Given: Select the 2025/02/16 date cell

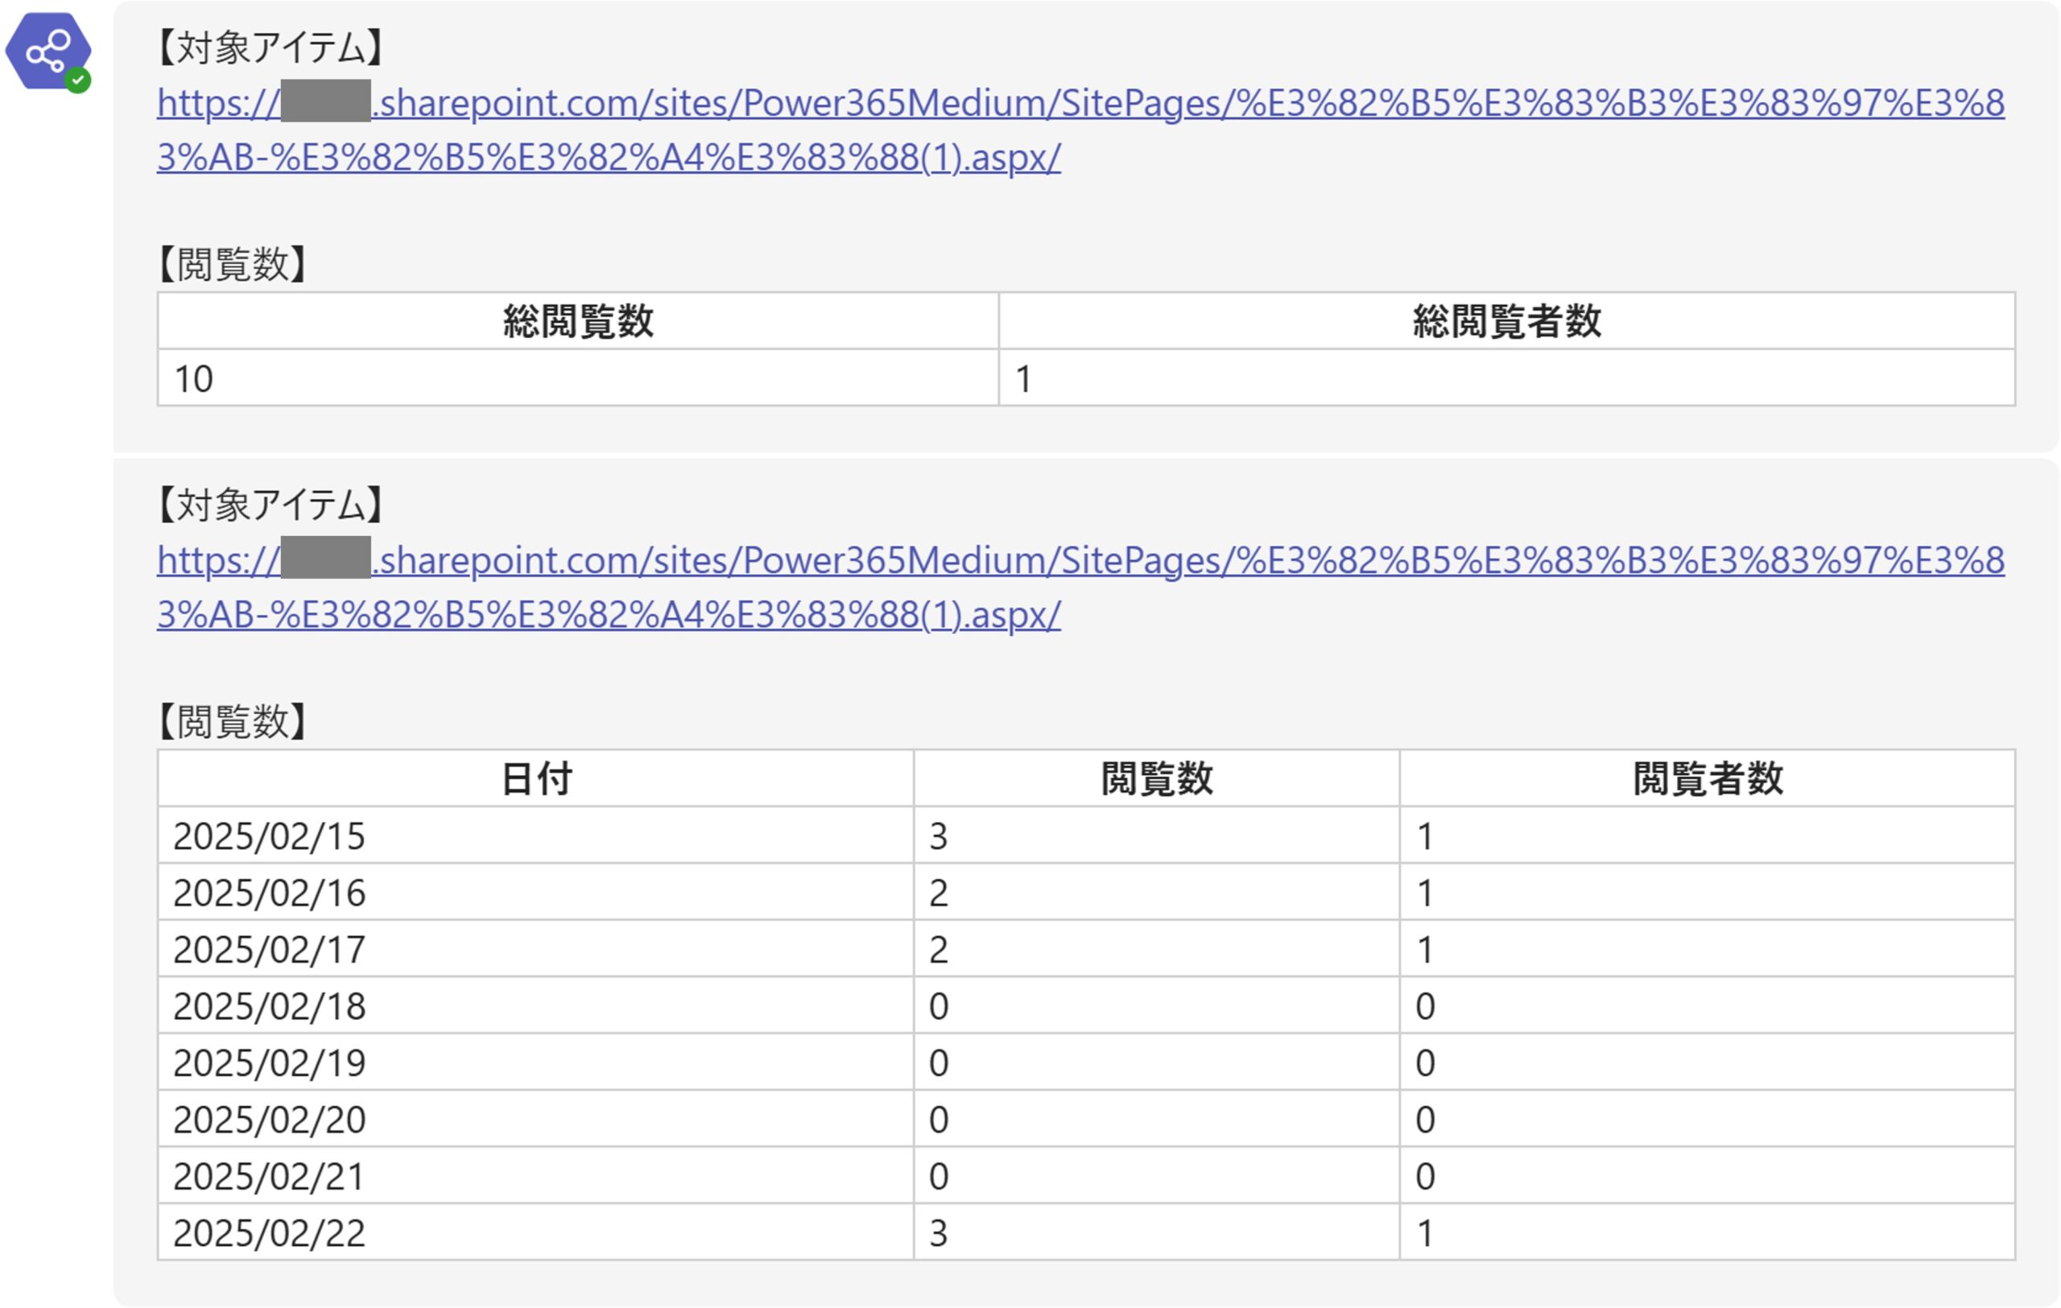Looking at the screenshot, I should tap(269, 893).
